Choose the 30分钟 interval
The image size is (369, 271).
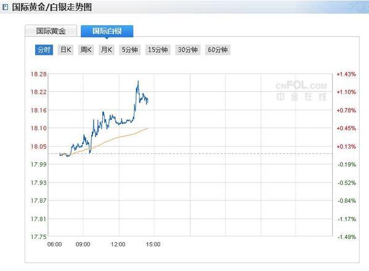188,50
